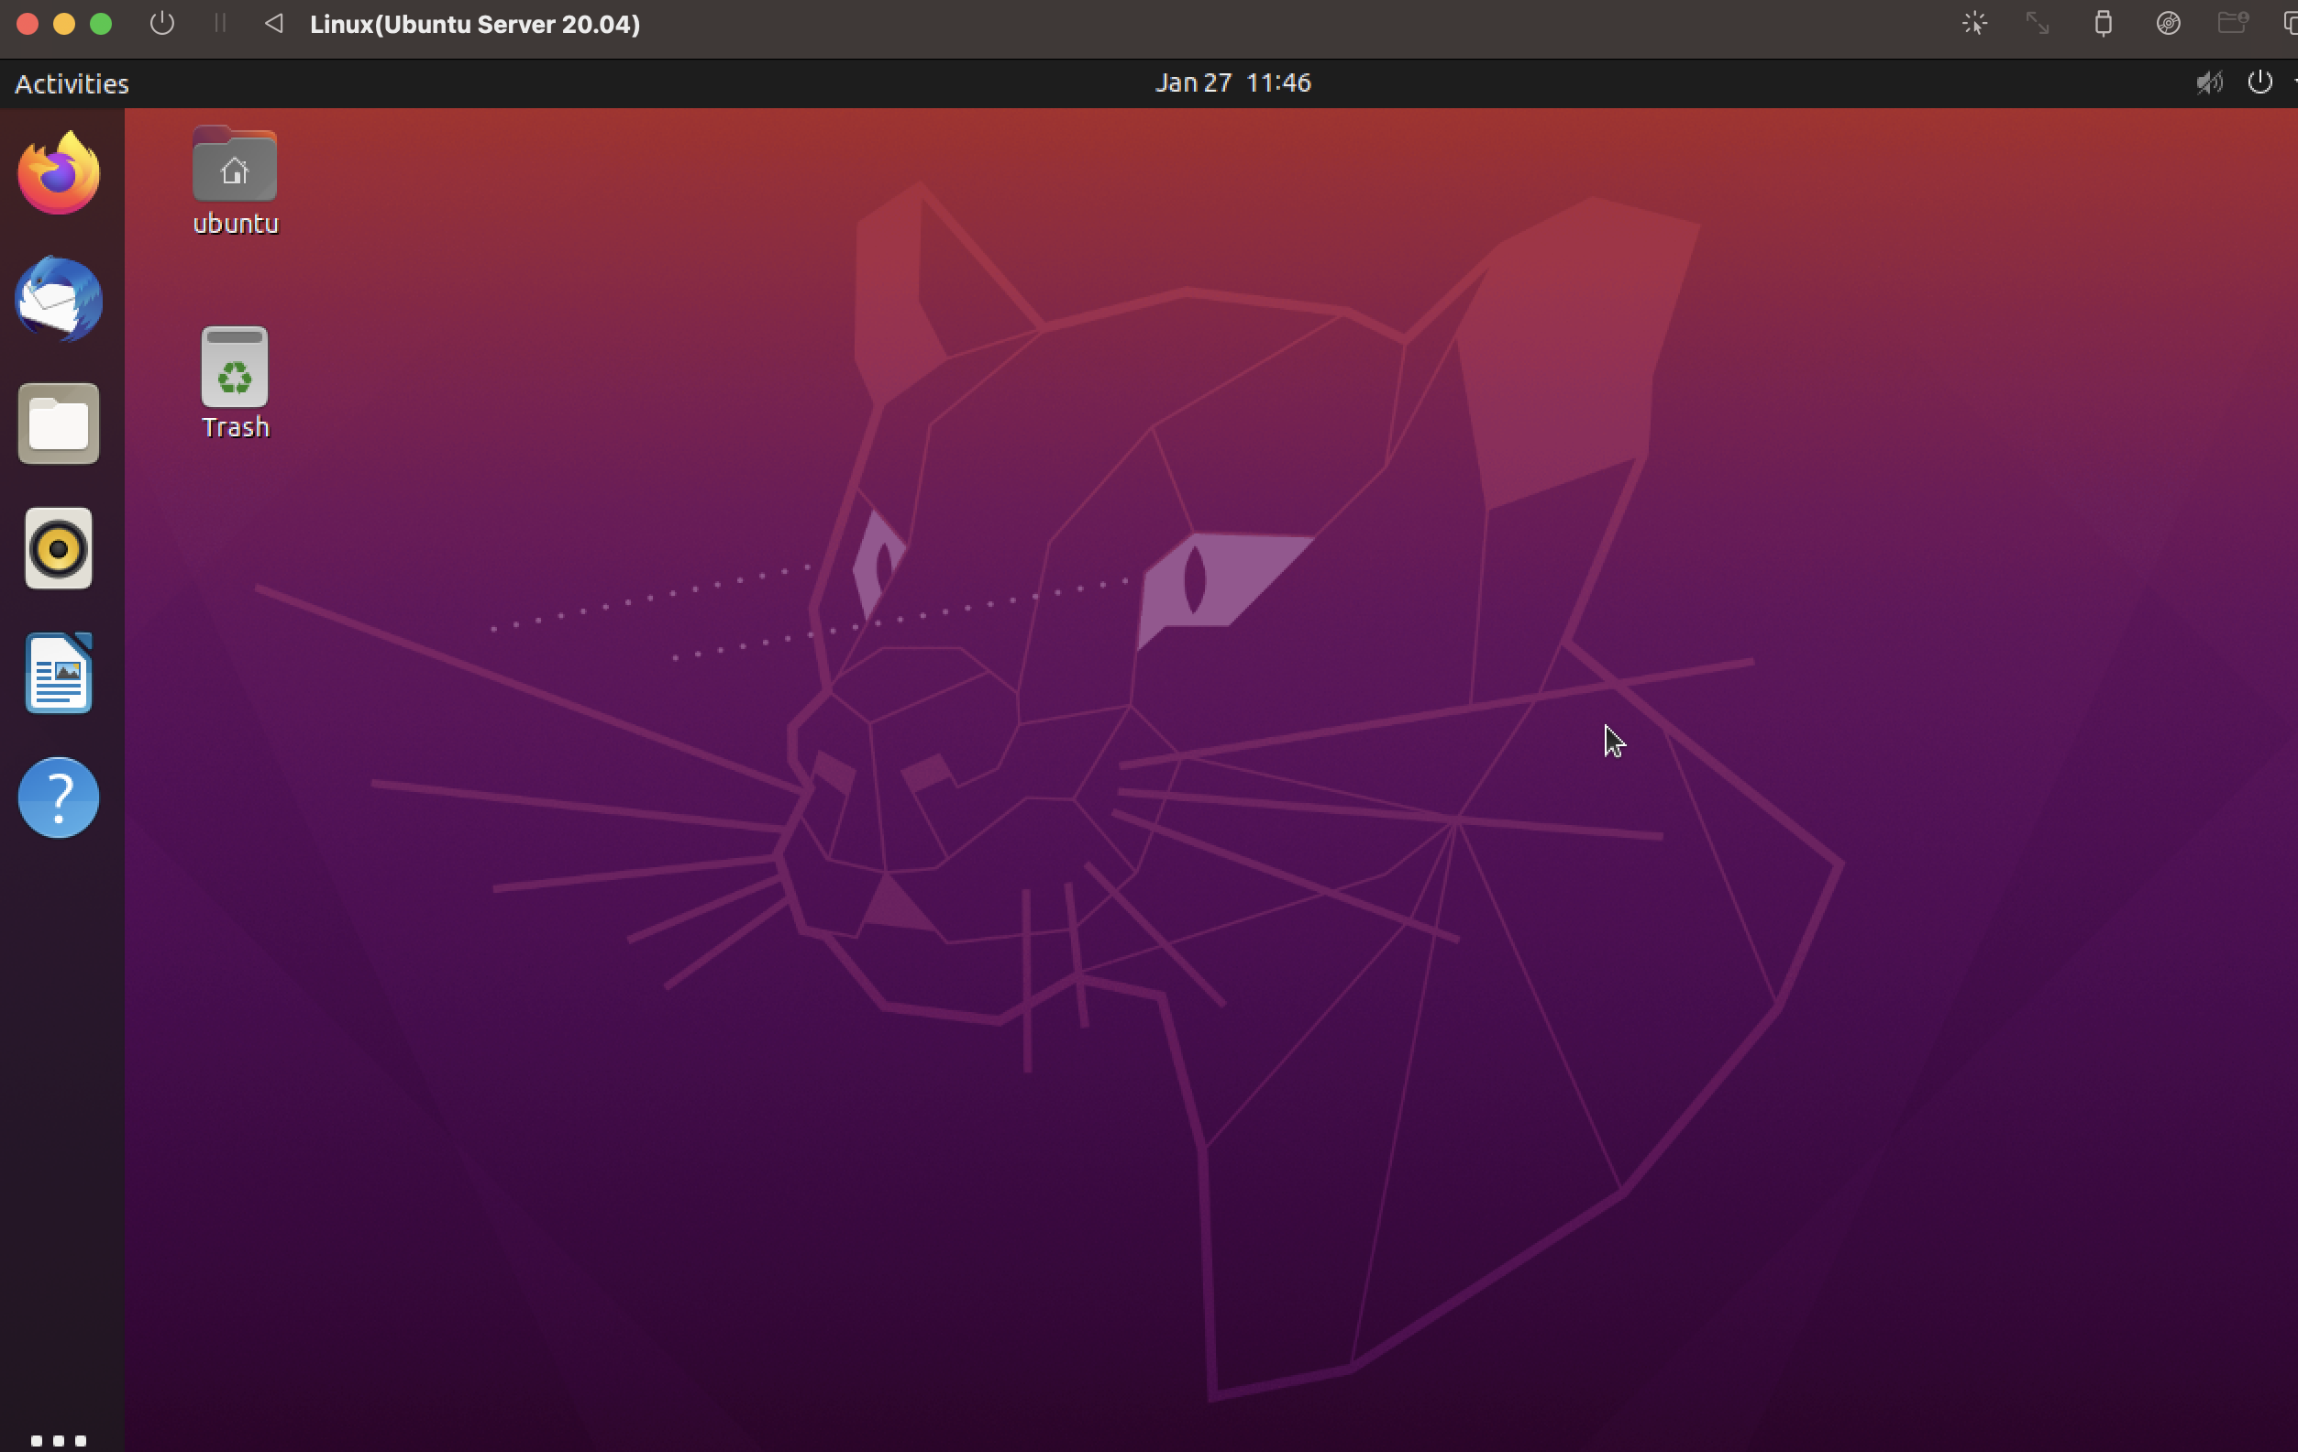
Task: Toggle capture mouse cursor icon
Action: pyautogui.click(x=1974, y=24)
